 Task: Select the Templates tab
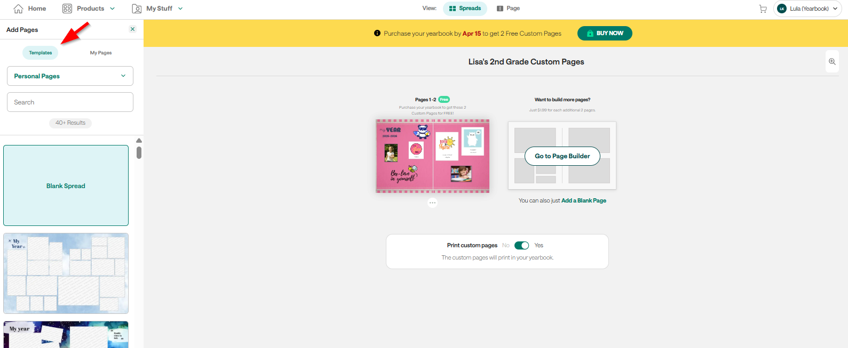pos(40,53)
